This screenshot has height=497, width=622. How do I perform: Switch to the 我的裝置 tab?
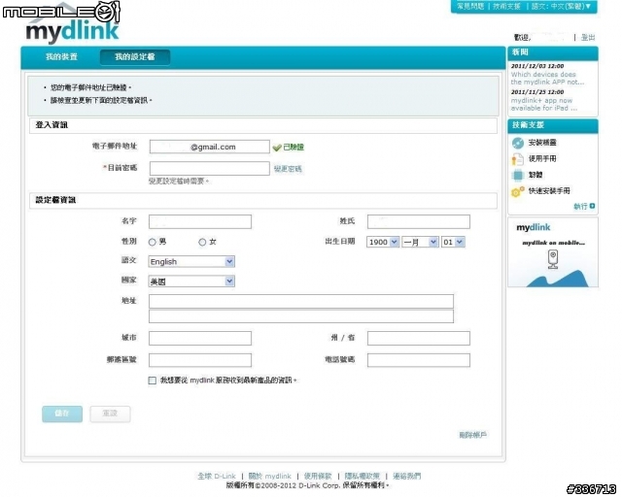coord(61,56)
